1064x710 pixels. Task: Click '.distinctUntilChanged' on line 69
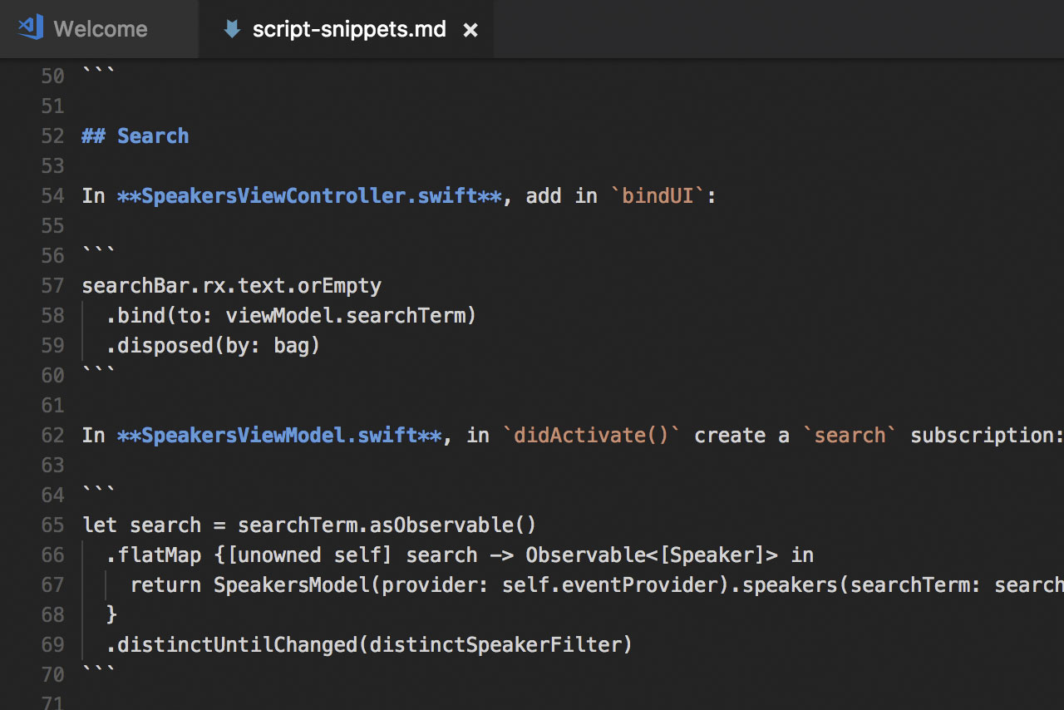[232, 644]
